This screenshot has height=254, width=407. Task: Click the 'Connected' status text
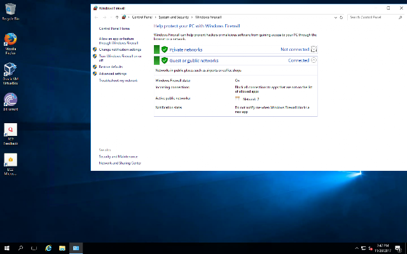click(x=298, y=60)
